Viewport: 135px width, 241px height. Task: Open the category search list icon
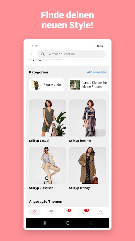tap(51, 212)
